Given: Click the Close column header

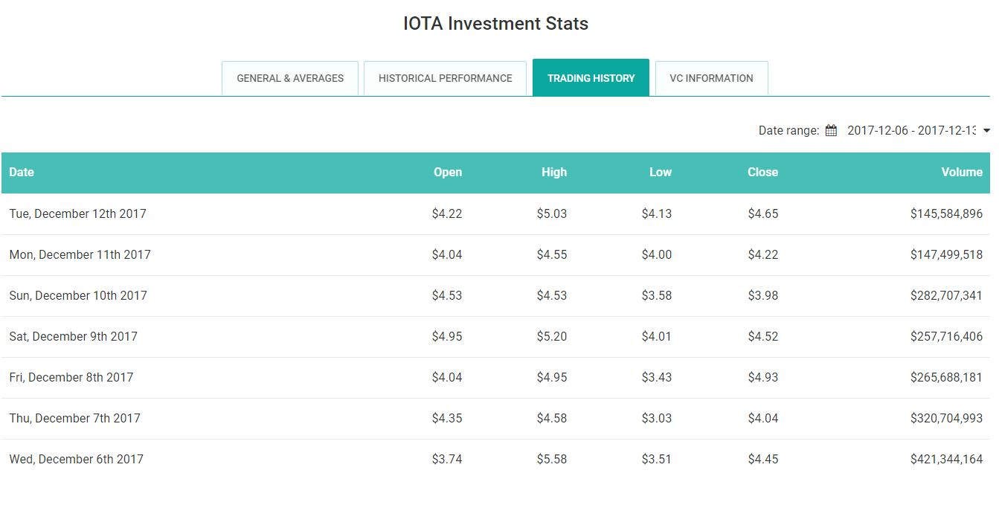Looking at the screenshot, I should (x=762, y=173).
